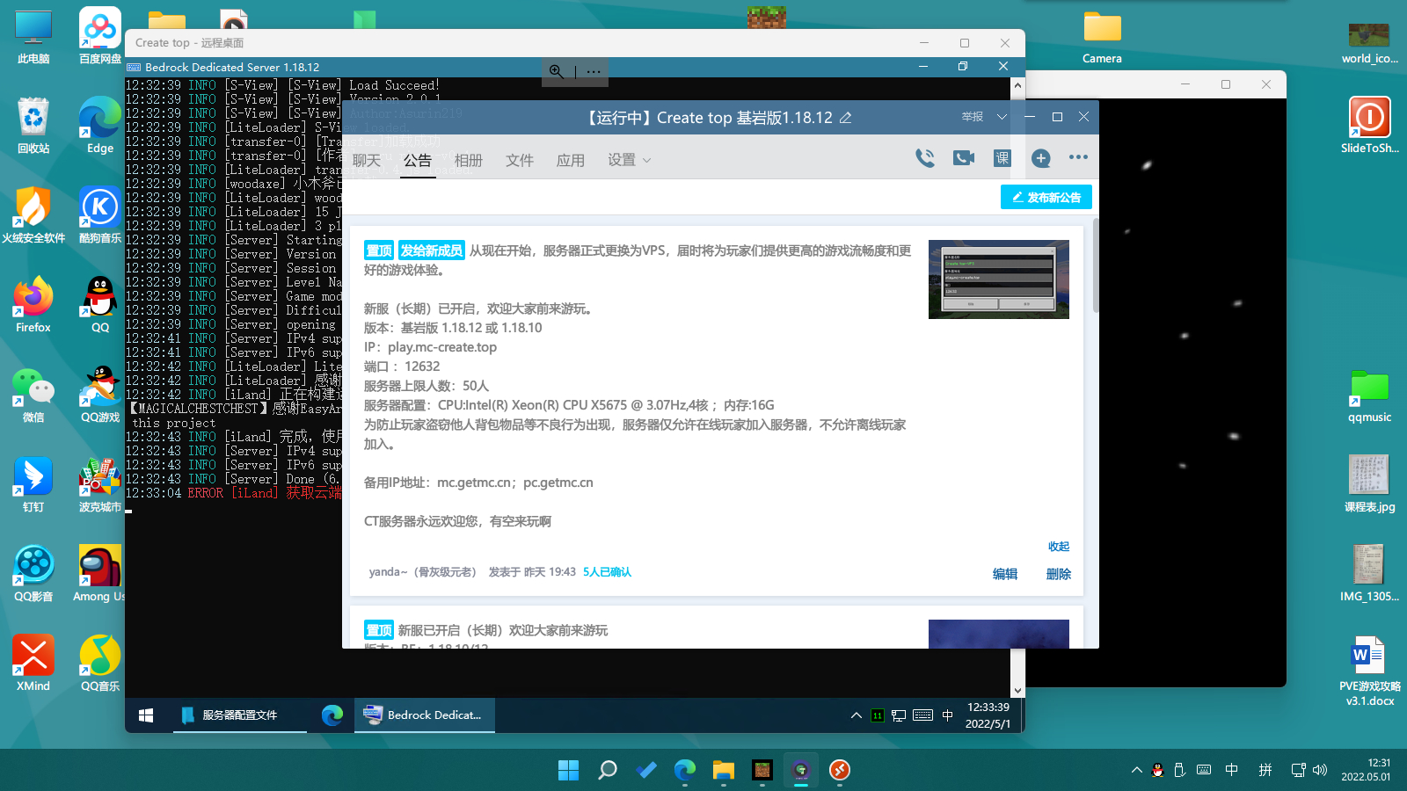Viewport: 1407px width, 791px height.
Task: Show hidden tray icons in remote taskbar
Action: tap(856, 715)
